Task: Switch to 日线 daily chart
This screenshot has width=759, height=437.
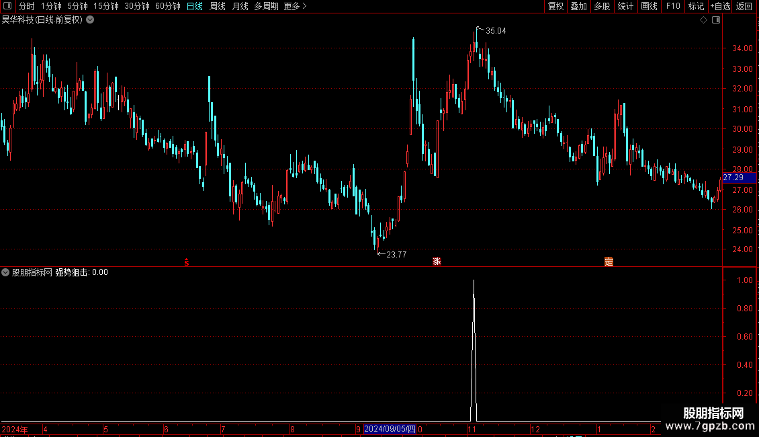Action: 195,6
